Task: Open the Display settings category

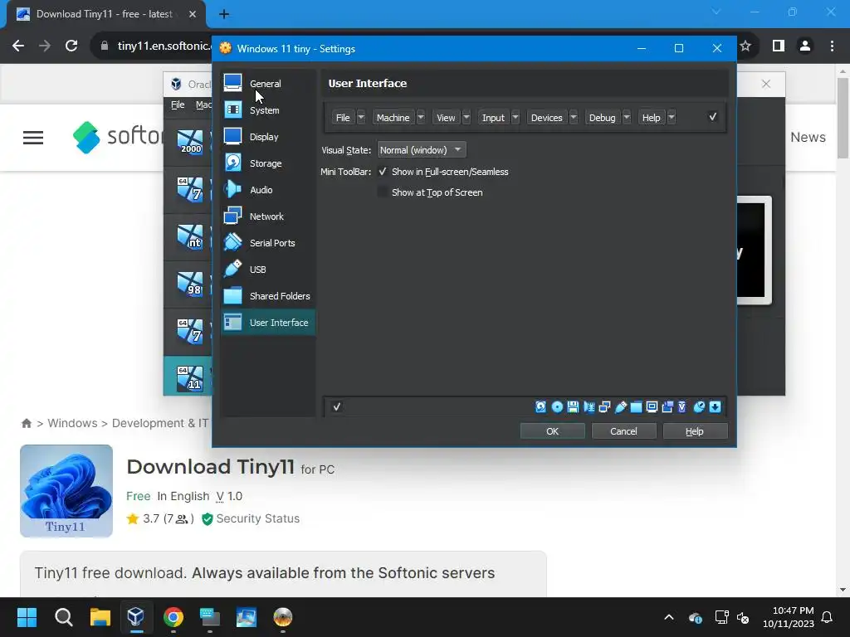Action: pos(268,137)
